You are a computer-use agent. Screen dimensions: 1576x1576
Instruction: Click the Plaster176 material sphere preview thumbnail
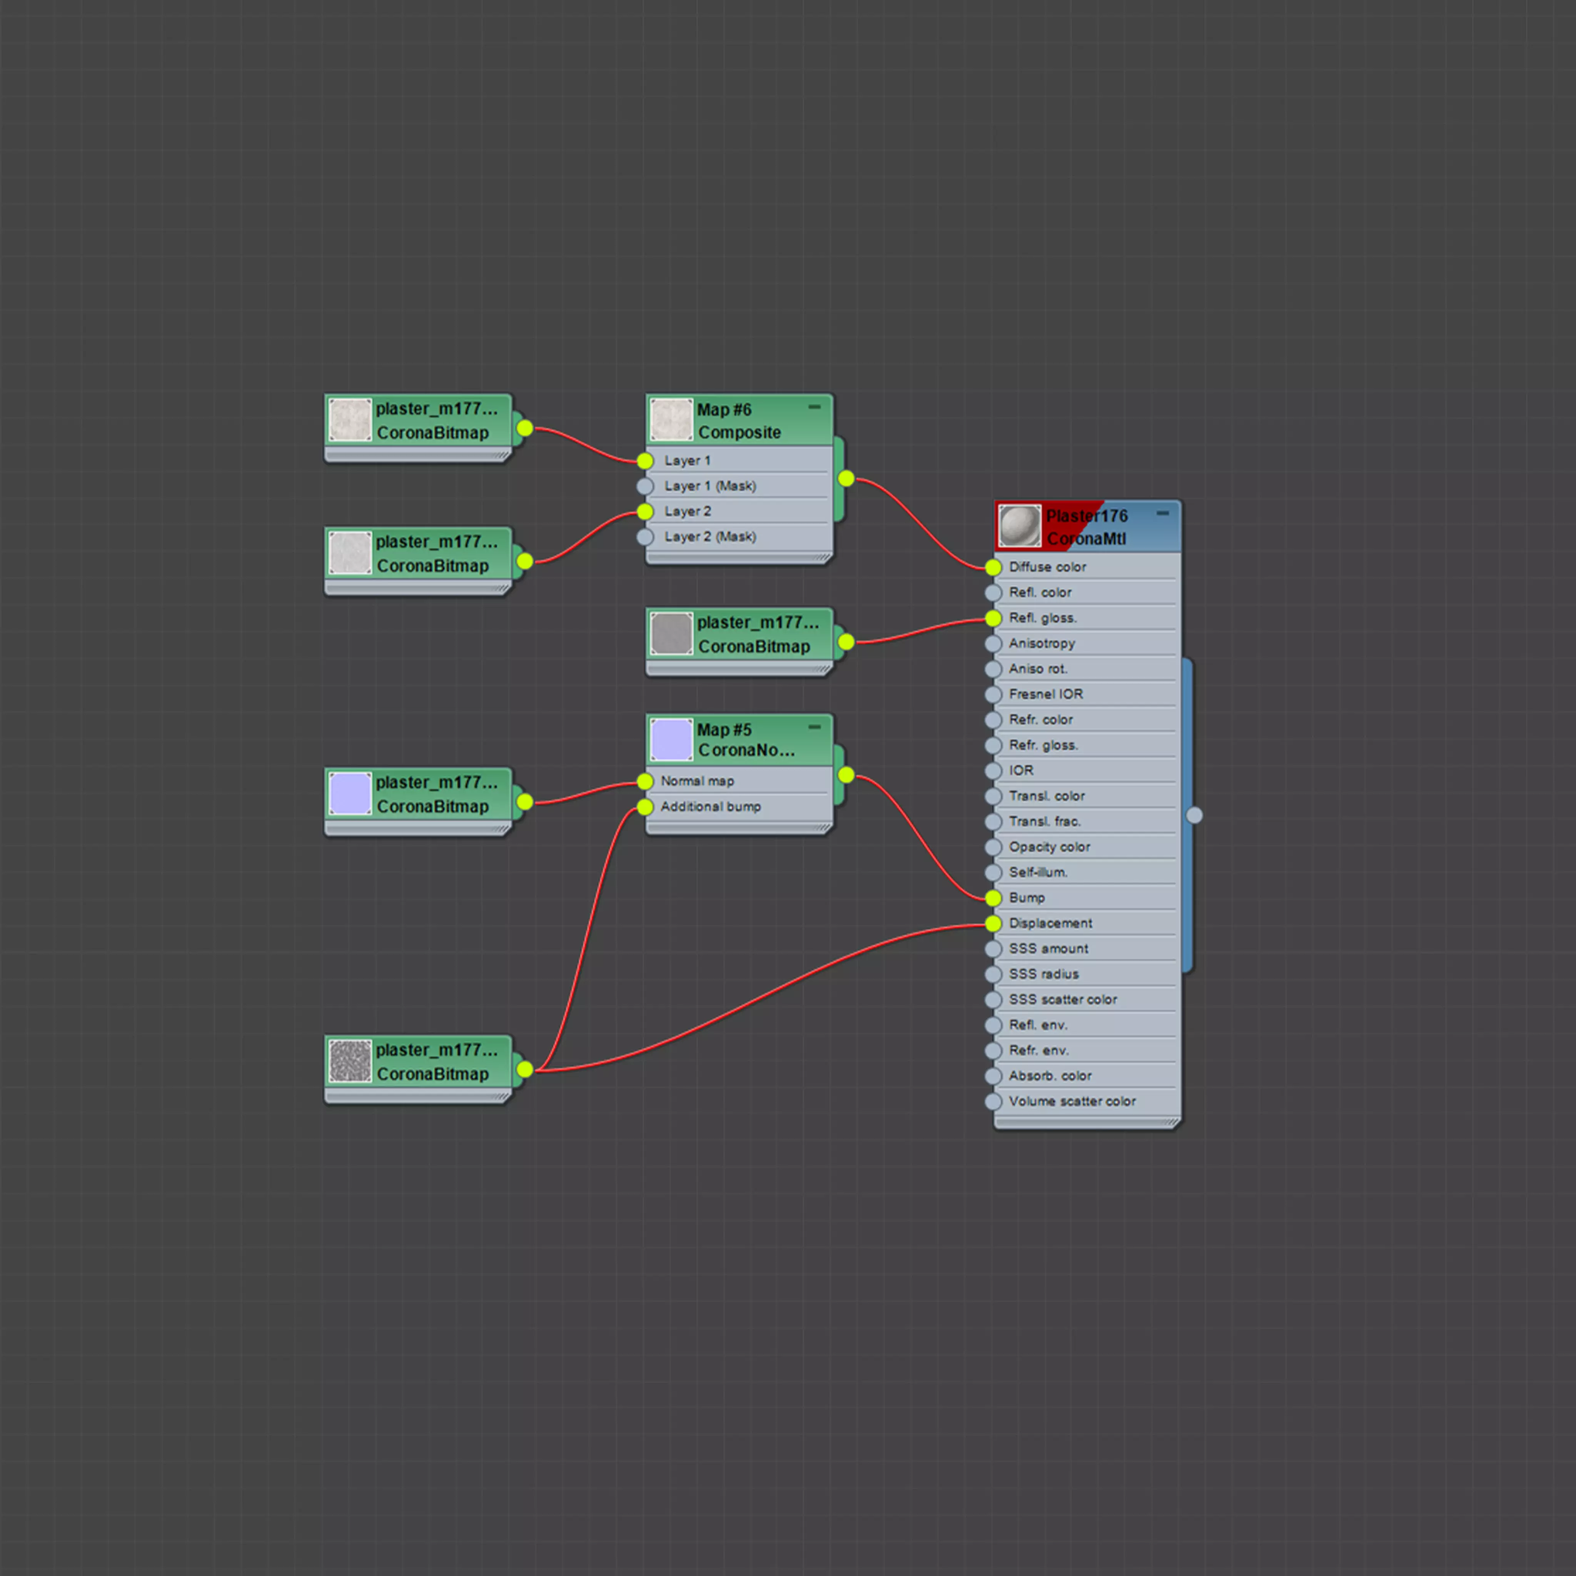tap(1019, 526)
